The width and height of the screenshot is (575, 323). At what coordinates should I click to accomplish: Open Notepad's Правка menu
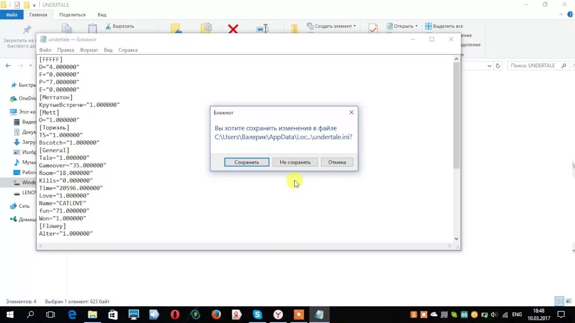(x=66, y=50)
